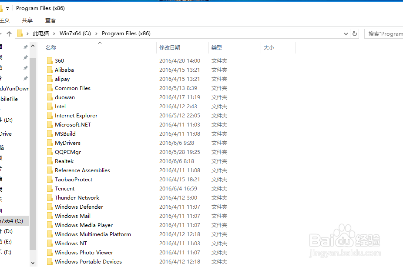Viewport: 403px width, 267px height.
Task: Open the quick access toolbar customize dropdown
Action: (x=8, y=9)
